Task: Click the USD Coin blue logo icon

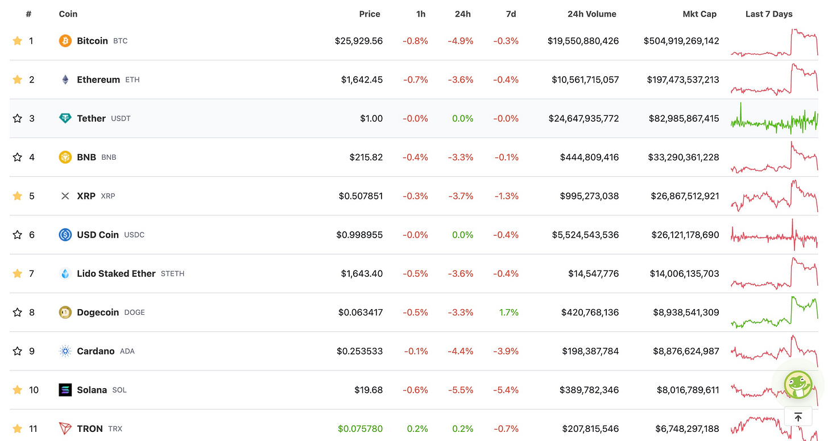Action: point(65,235)
